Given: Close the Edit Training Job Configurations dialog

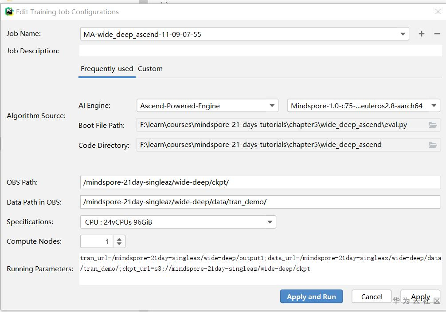Looking at the screenshot, I should pos(438,12).
